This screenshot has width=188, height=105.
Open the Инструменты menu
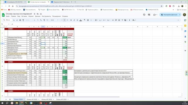coord(46,16)
